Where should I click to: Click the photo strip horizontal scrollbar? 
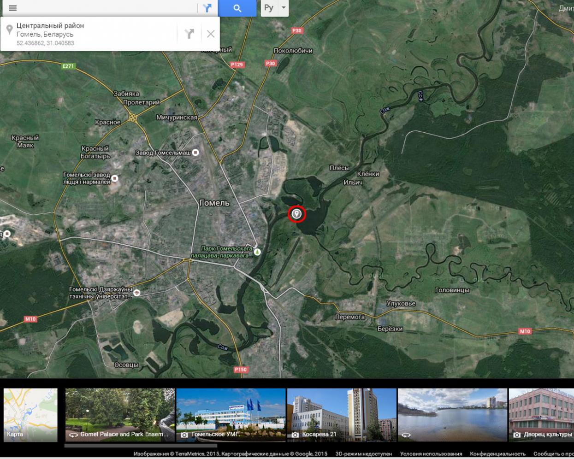pyautogui.click(x=141, y=446)
